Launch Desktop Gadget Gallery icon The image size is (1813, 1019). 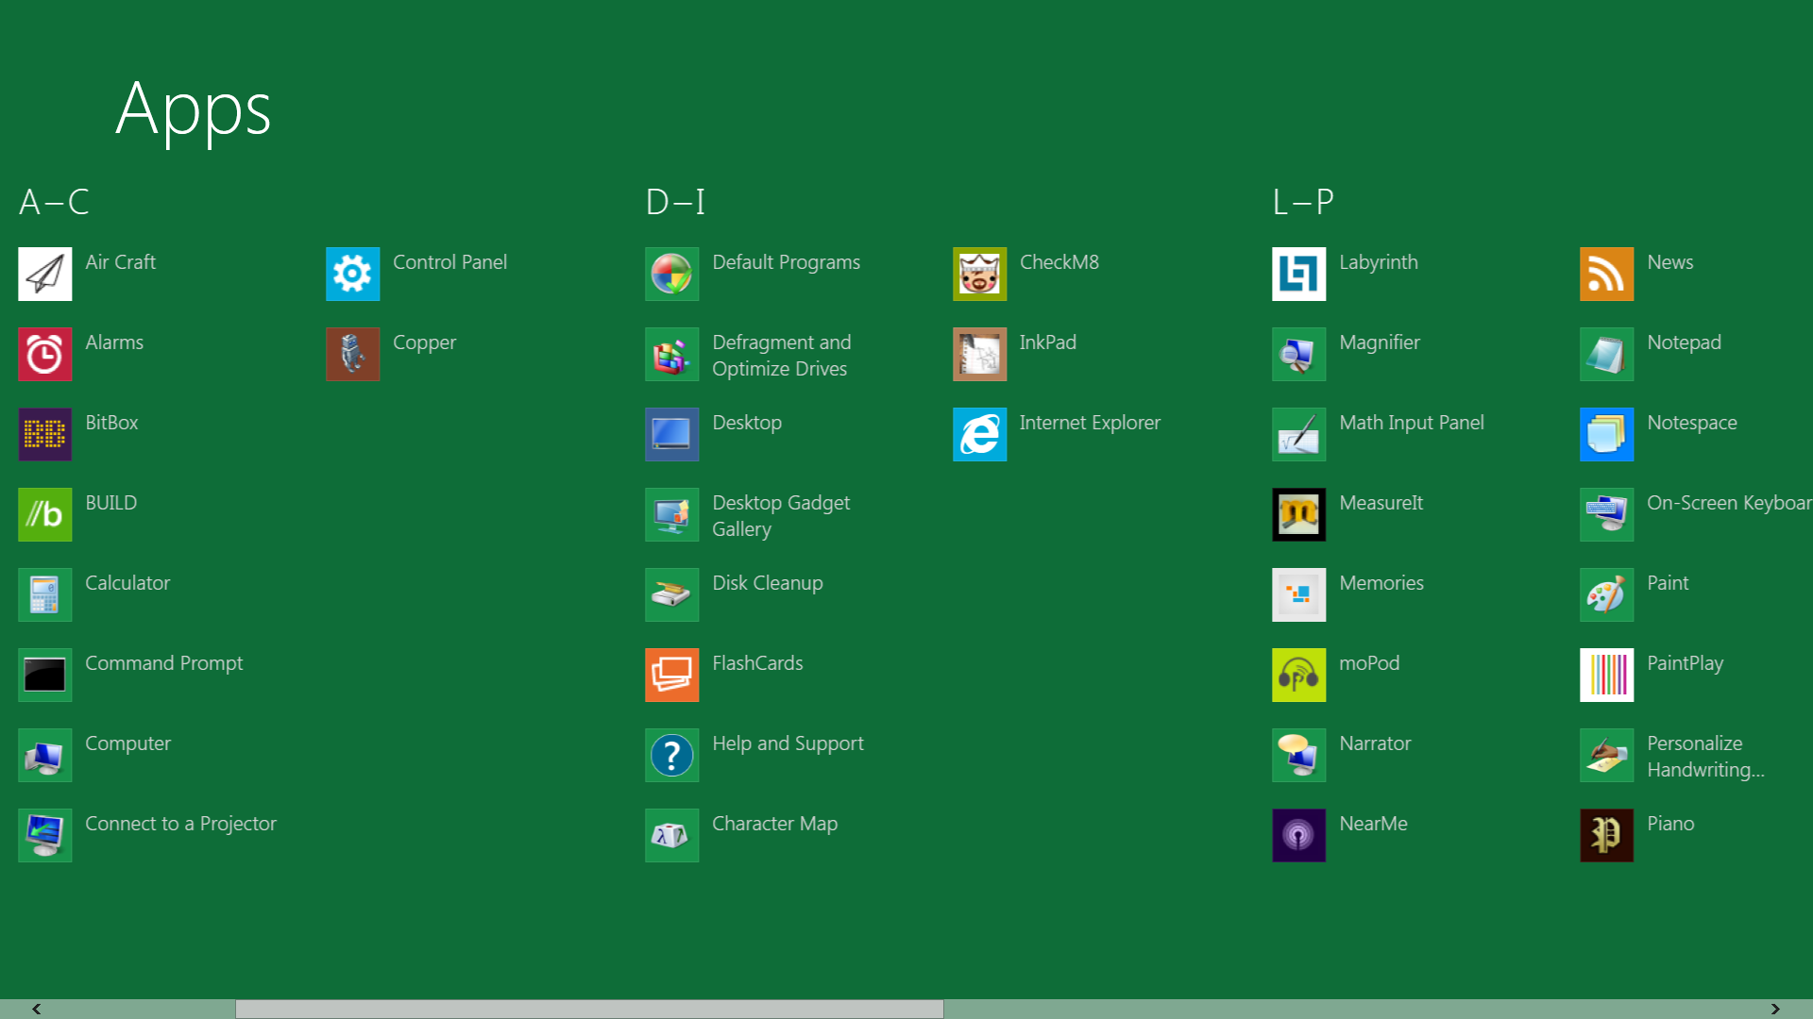(672, 514)
